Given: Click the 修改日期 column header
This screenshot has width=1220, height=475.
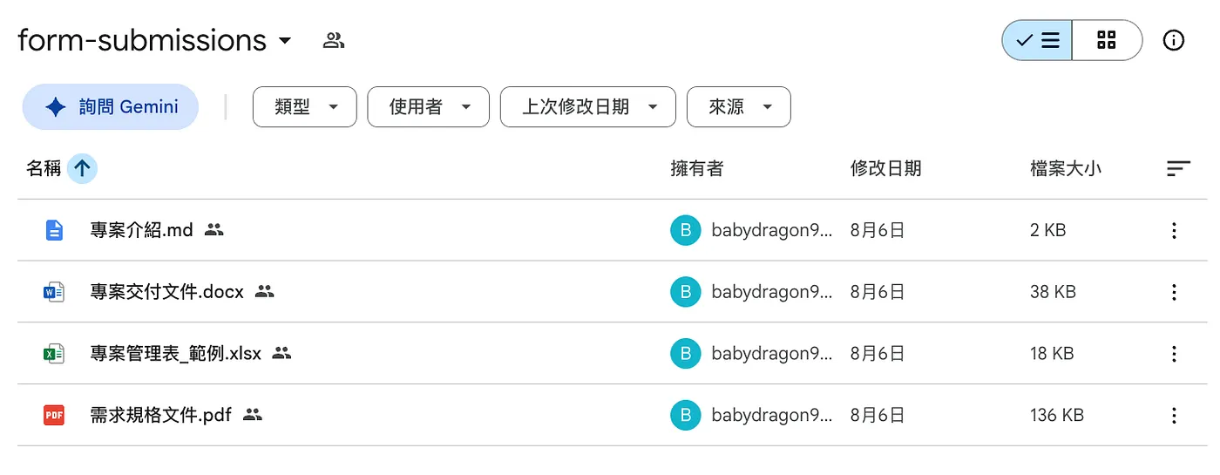Looking at the screenshot, I should [885, 168].
